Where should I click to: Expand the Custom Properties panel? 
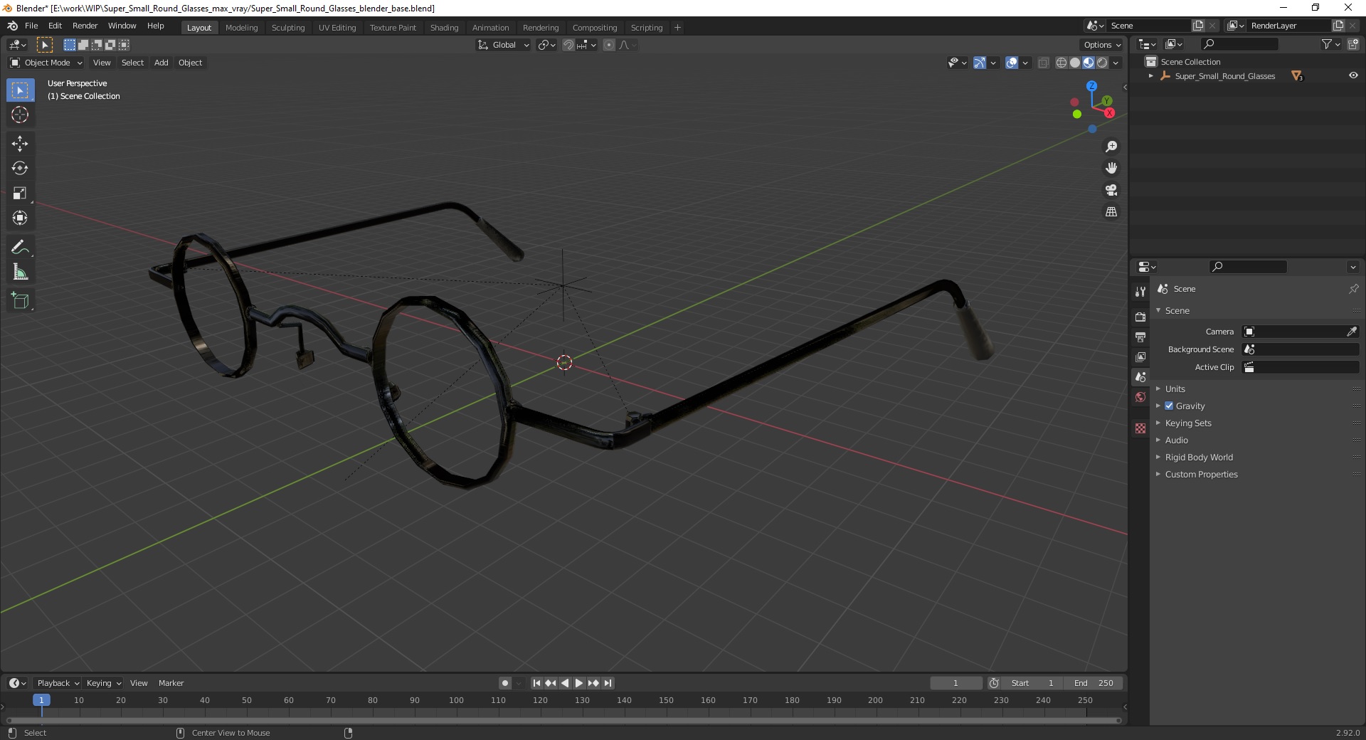pyautogui.click(x=1201, y=474)
